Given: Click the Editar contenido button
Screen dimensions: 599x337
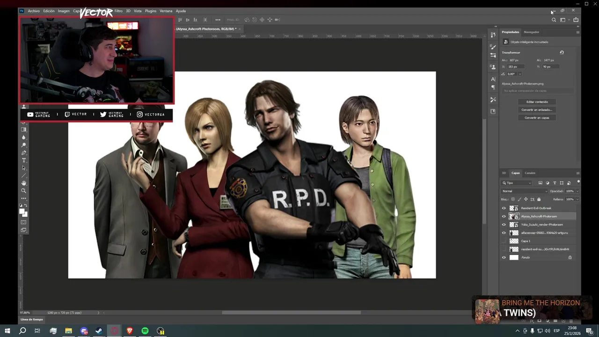Looking at the screenshot, I should (x=537, y=102).
